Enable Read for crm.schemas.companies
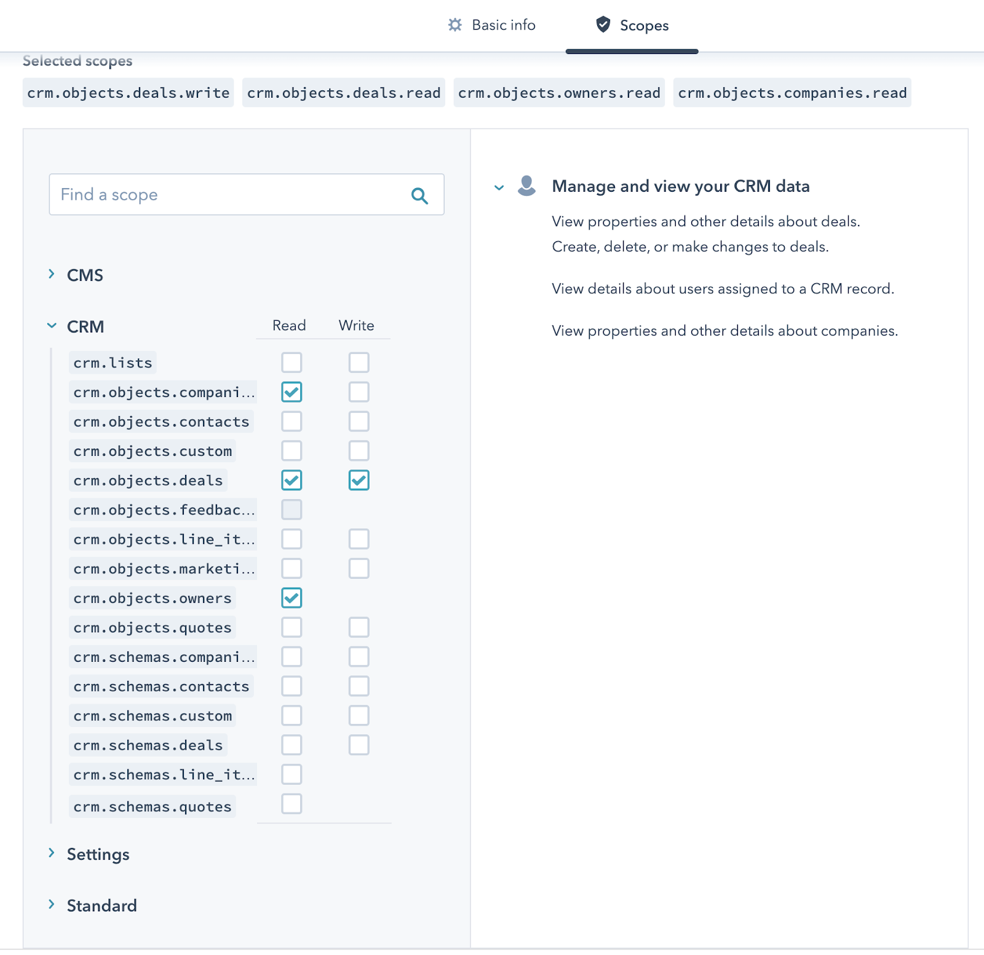Viewport: 984px width, 955px height. pos(292,657)
